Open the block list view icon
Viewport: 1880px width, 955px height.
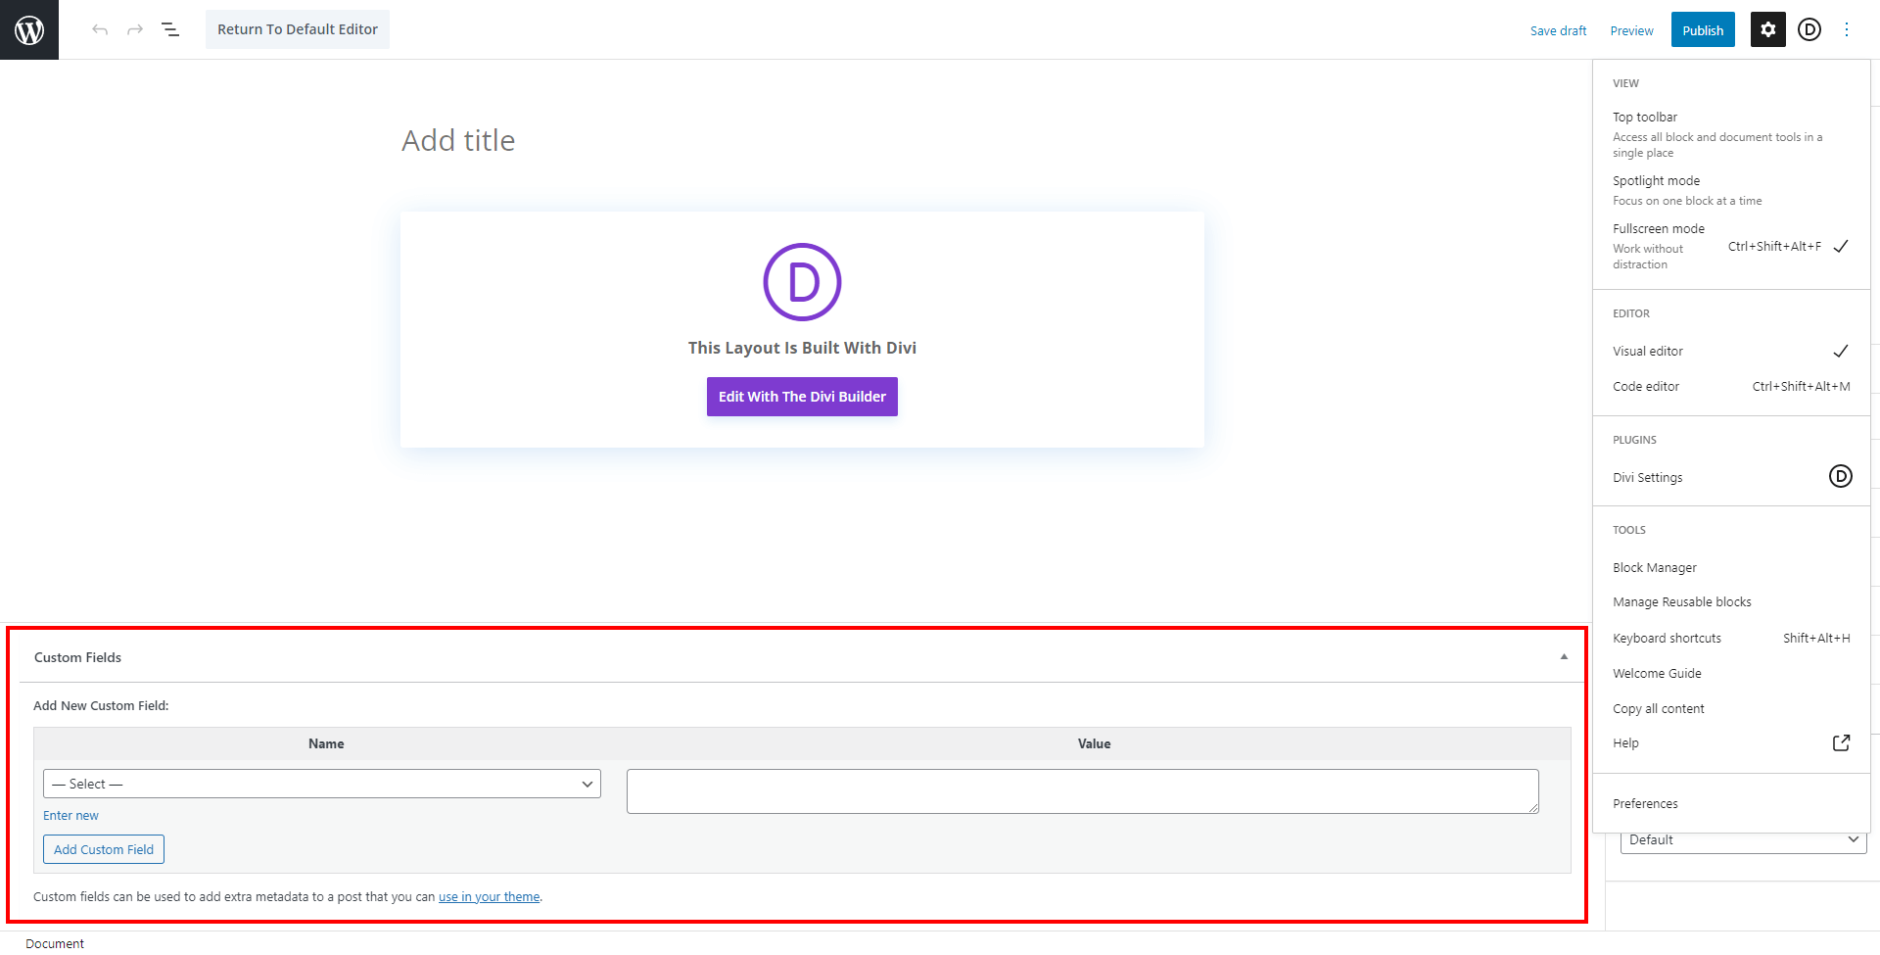(x=170, y=29)
